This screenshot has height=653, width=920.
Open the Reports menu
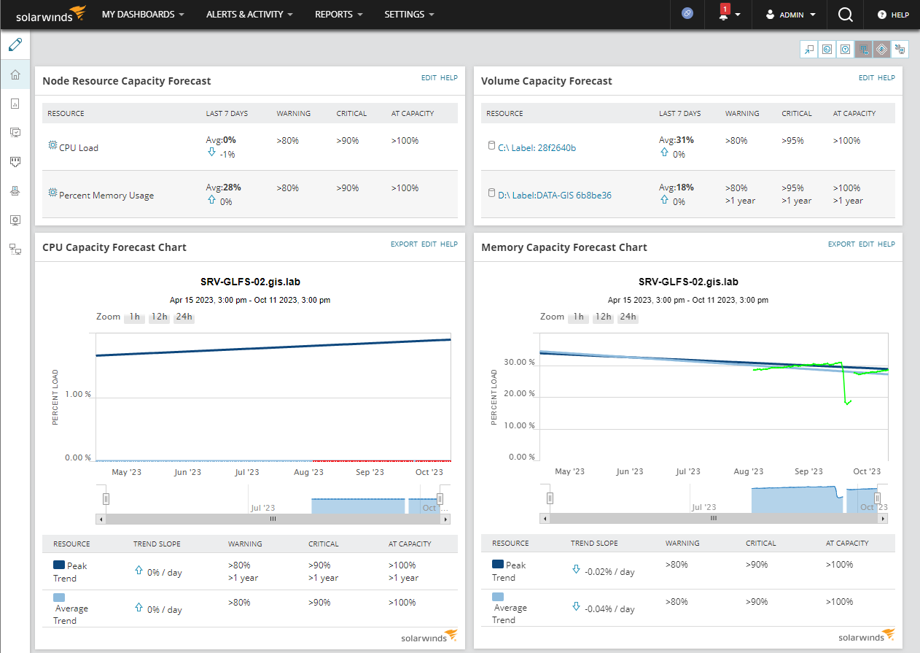pyautogui.click(x=338, y=14)
